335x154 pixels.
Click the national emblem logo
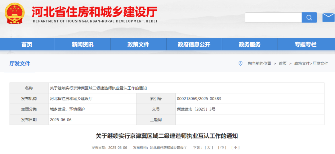point(15,13)
